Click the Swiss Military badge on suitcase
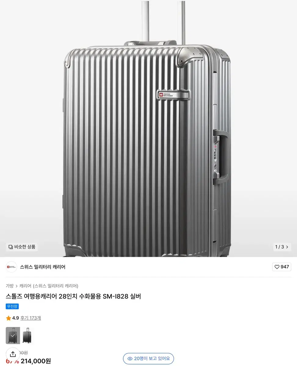297x366 pixels. (x=173, y=95)
